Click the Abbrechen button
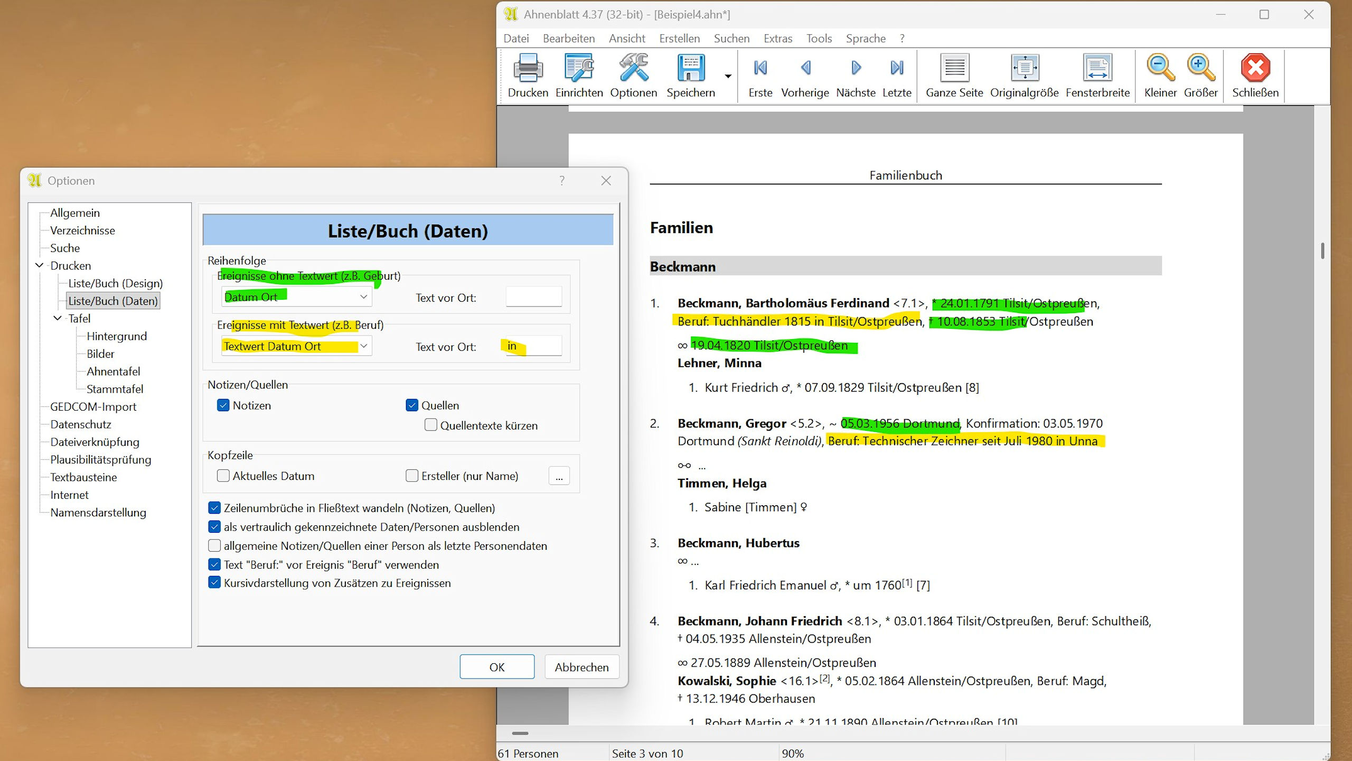The image size is (1352, 761). click(581, 667)
